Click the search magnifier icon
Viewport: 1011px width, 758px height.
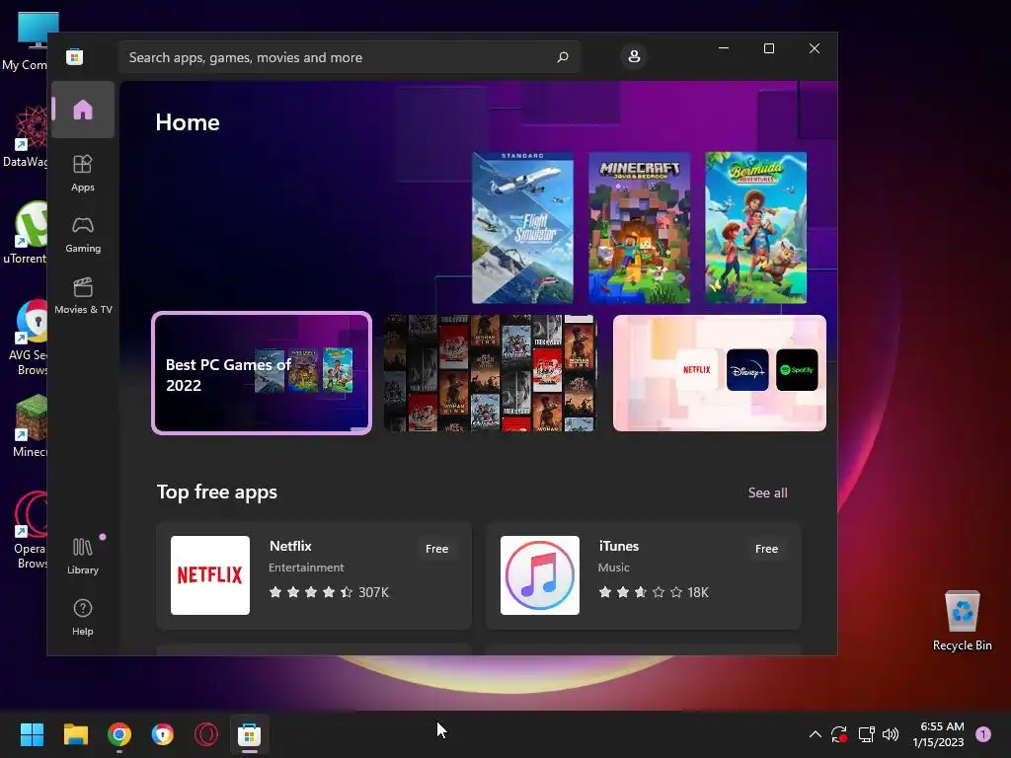point(562,57)
